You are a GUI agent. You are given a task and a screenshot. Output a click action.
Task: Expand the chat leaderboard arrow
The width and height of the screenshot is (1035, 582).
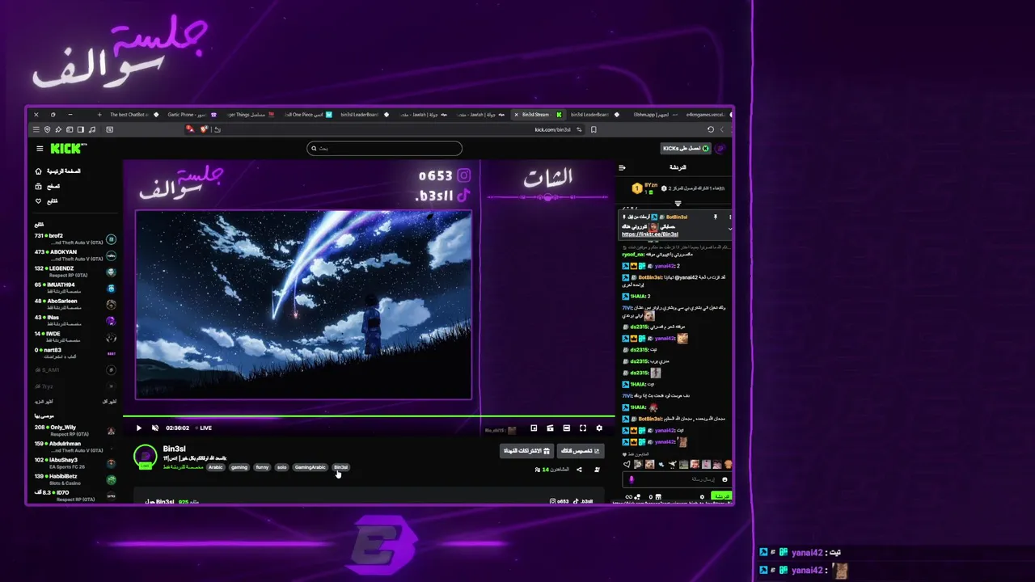click(x=678, y=203)
